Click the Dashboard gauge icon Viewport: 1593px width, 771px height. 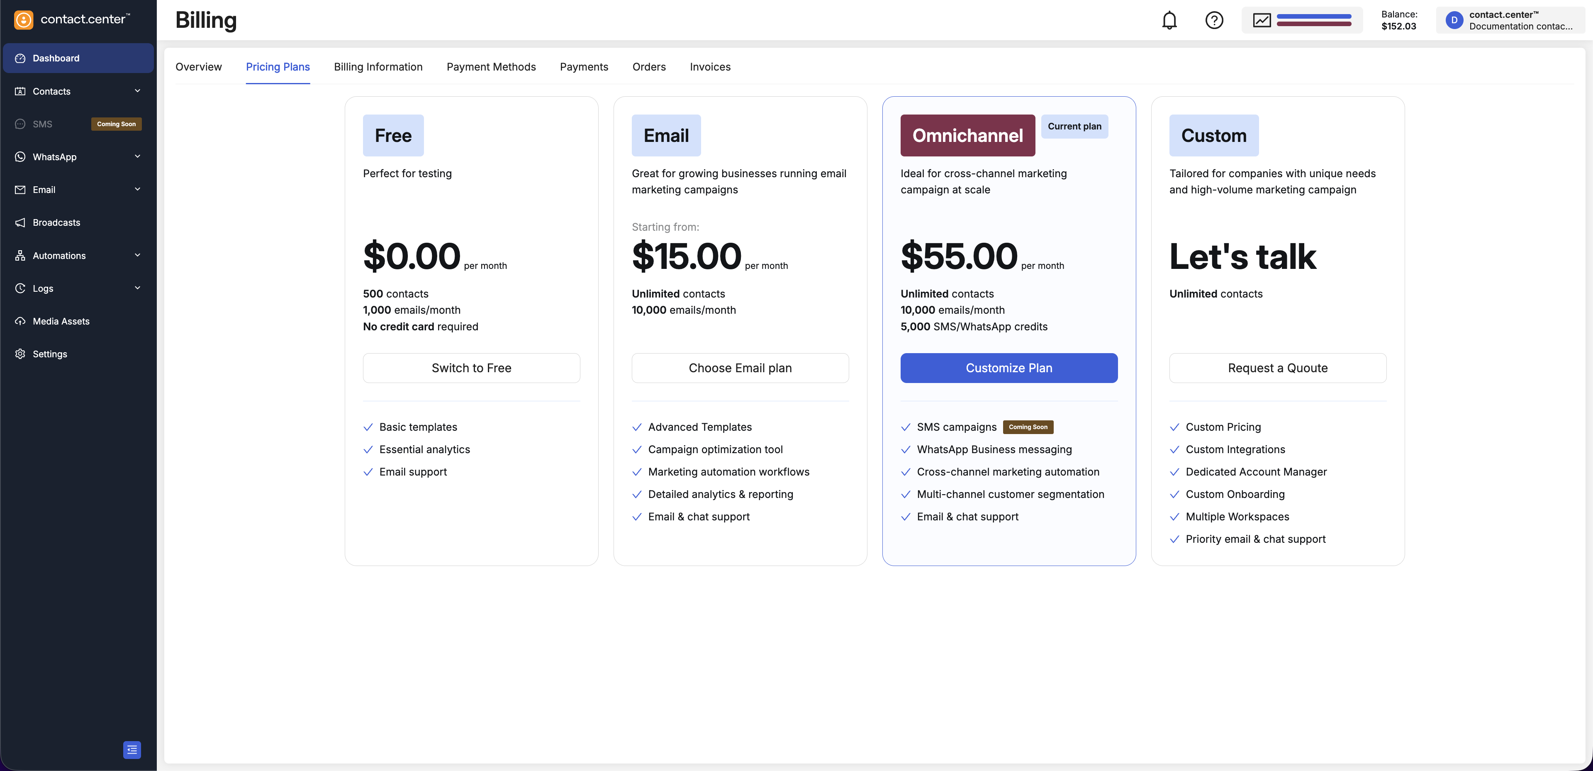pyautogui.click(x=20, y=58)
